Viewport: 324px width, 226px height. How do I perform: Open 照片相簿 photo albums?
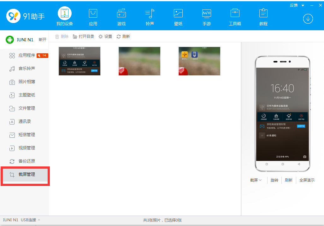[x=24, y=82]
